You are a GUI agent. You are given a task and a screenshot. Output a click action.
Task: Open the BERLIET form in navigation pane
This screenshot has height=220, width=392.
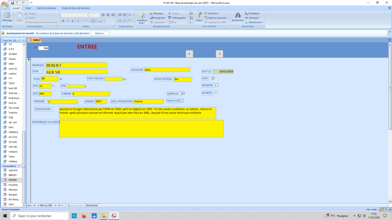click(12, 175)
